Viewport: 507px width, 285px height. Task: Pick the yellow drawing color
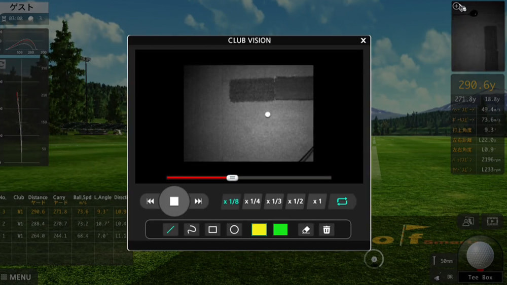pos(259,230)
